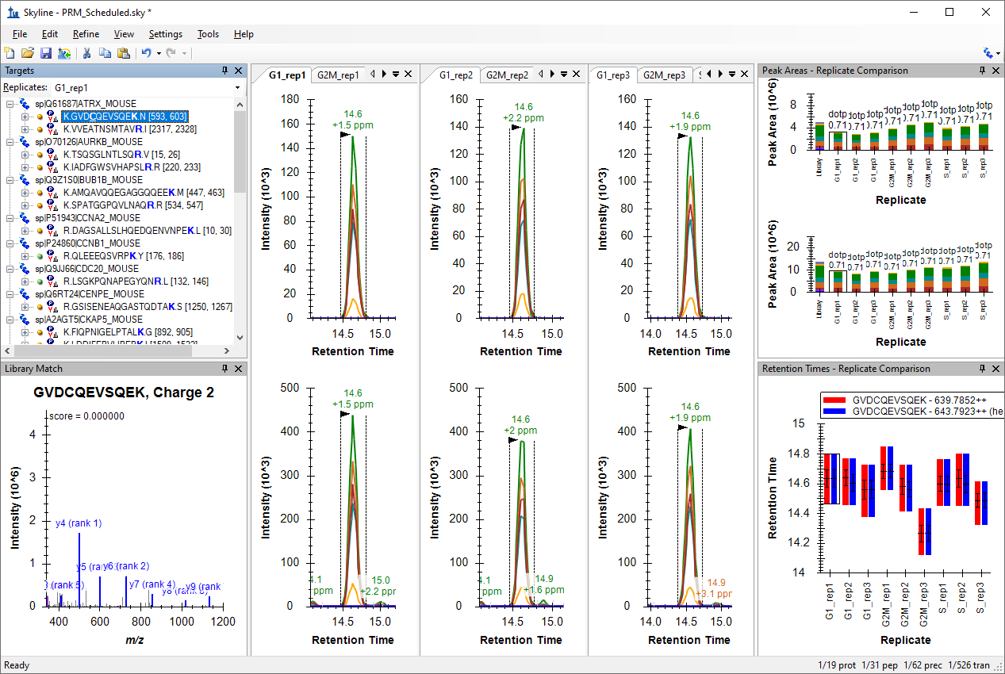This screenshot has height=674, width=1005.
Task: Save the document with the floppy disk icon
Action: click(45, 53)
